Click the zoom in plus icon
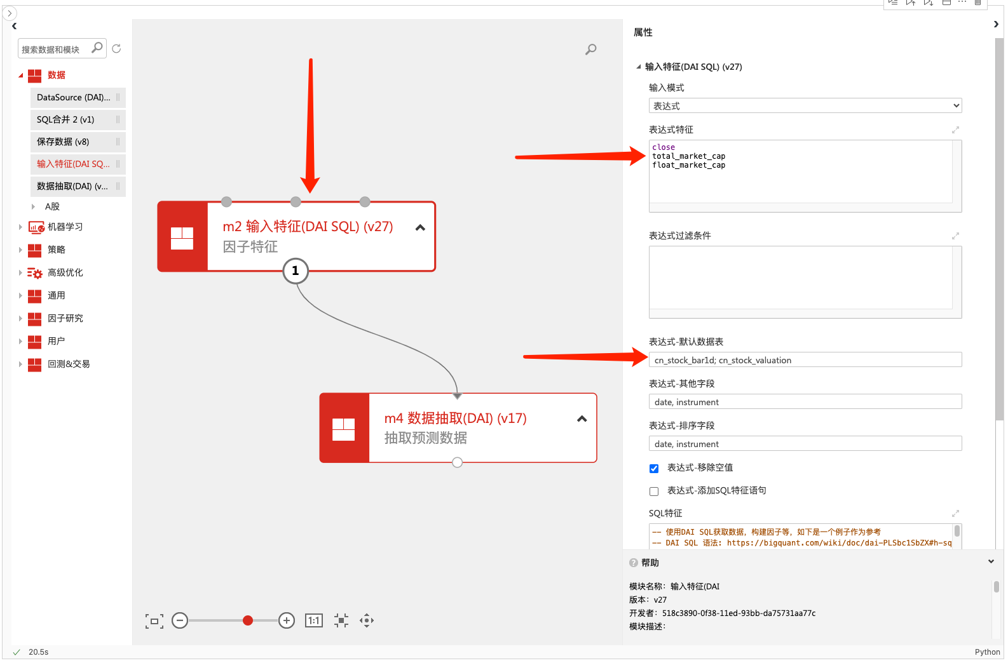 pos(287,620)
